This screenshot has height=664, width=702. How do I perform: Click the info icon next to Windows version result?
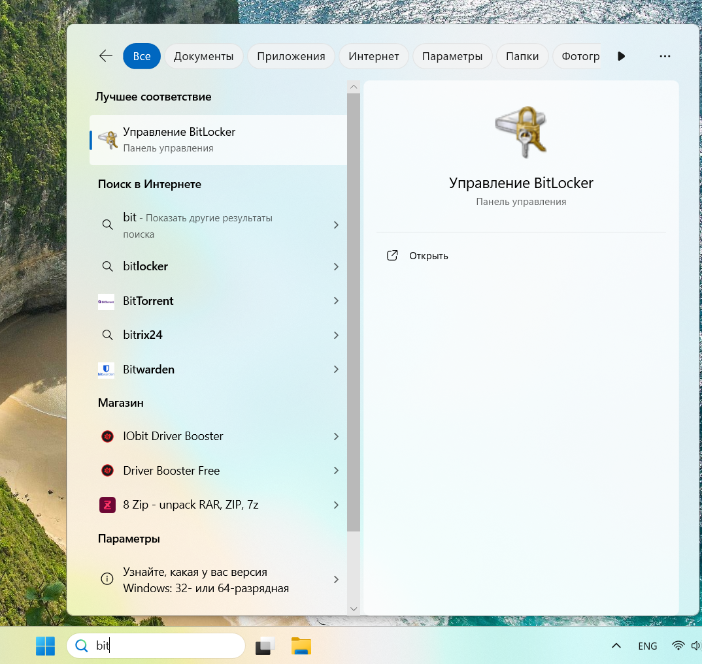tap(107, 578)
